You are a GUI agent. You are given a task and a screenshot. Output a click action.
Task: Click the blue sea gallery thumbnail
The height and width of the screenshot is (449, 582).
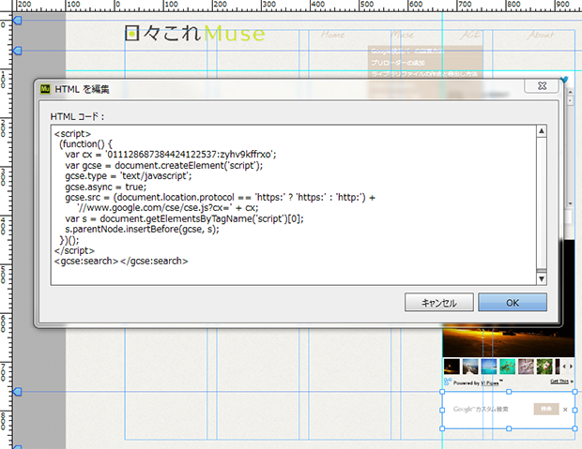tap(488, 367)
